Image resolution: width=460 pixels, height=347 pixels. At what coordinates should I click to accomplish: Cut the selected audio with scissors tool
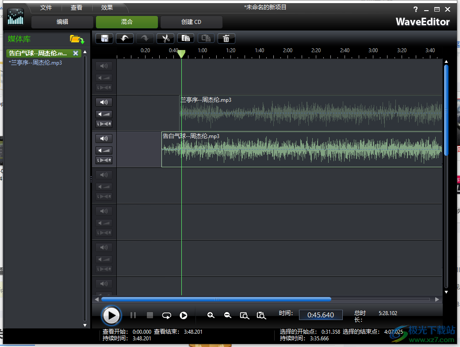[165, 39]
